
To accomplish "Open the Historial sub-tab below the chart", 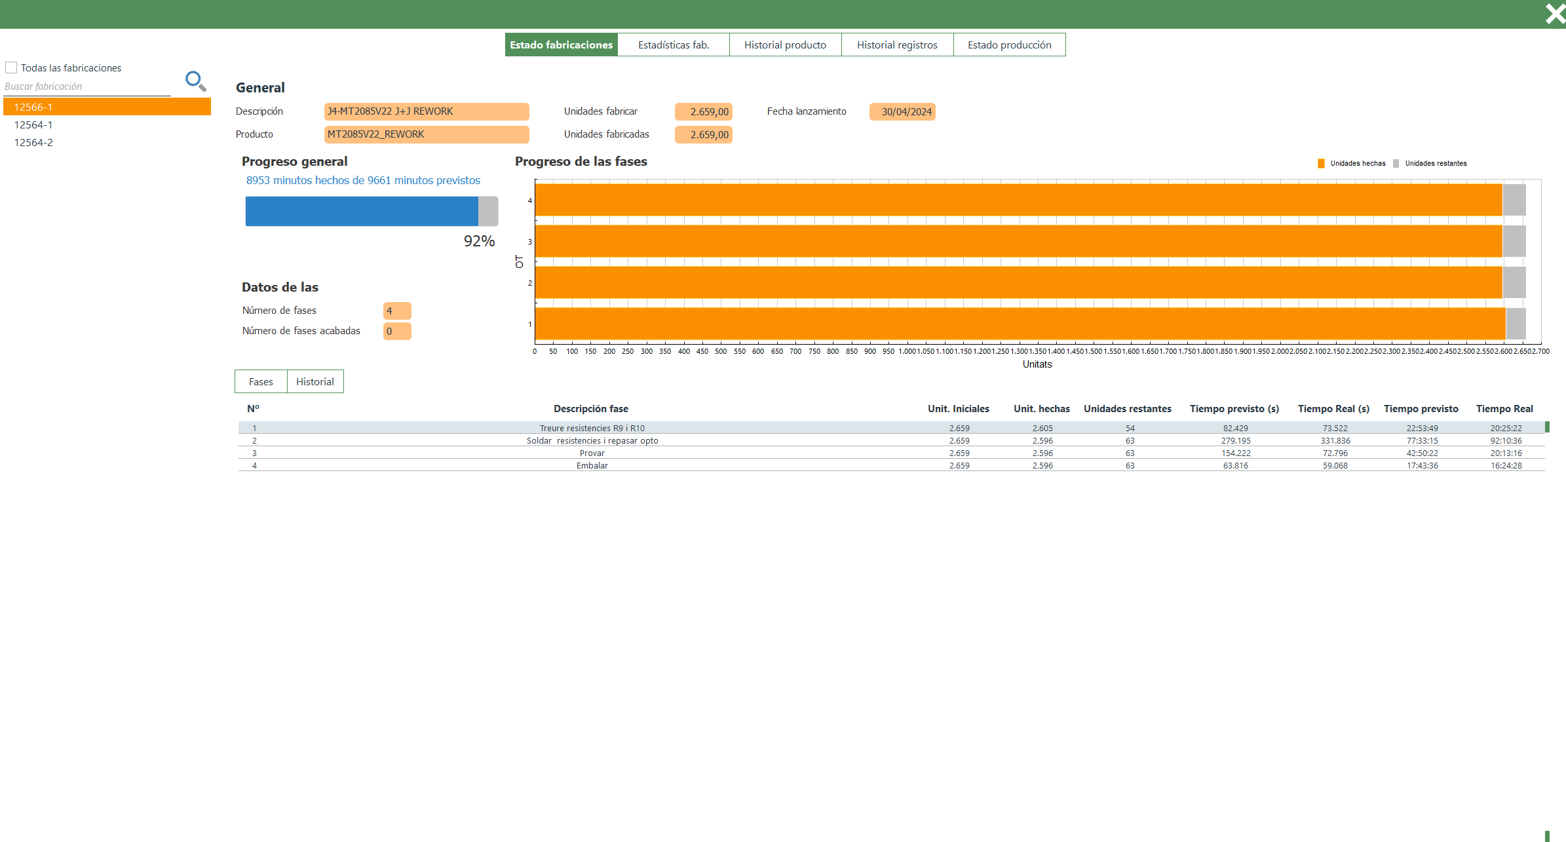I will tap(315, 381).
